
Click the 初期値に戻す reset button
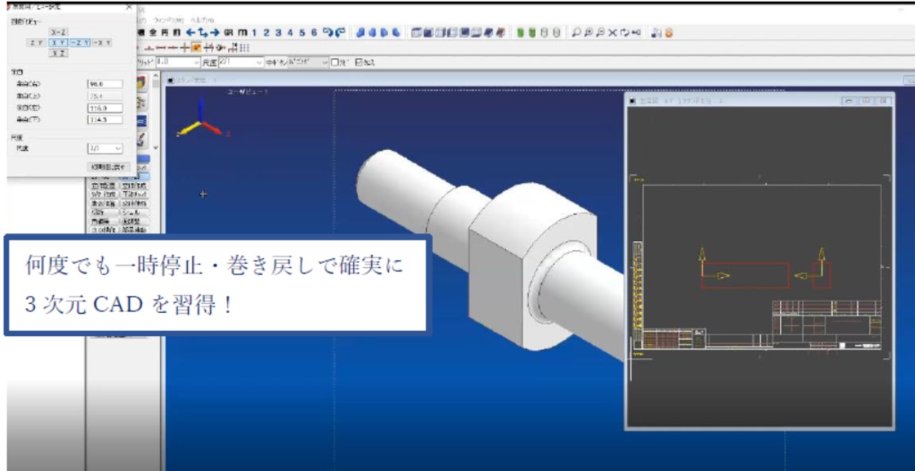tap(105, 167)
